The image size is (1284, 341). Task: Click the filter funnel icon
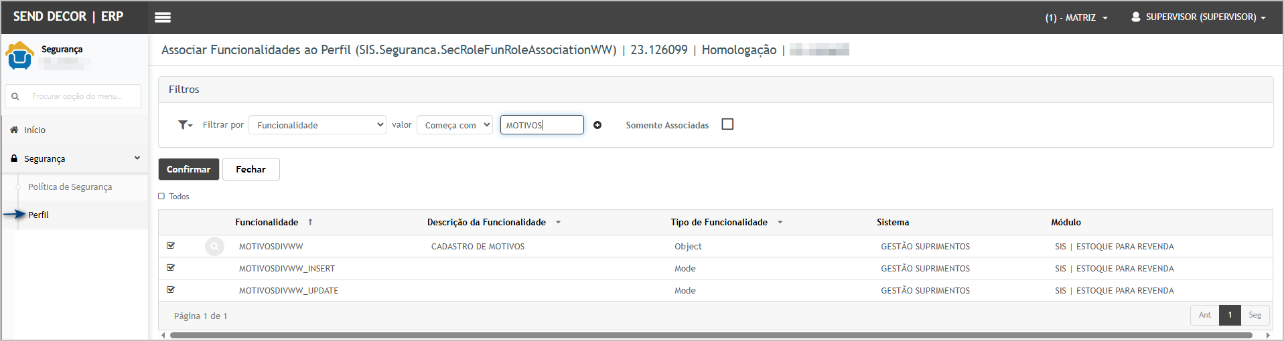point(184,125)
